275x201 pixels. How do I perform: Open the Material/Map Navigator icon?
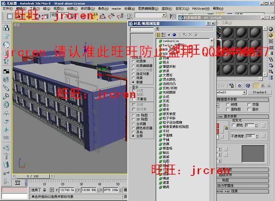pos(271,77)
